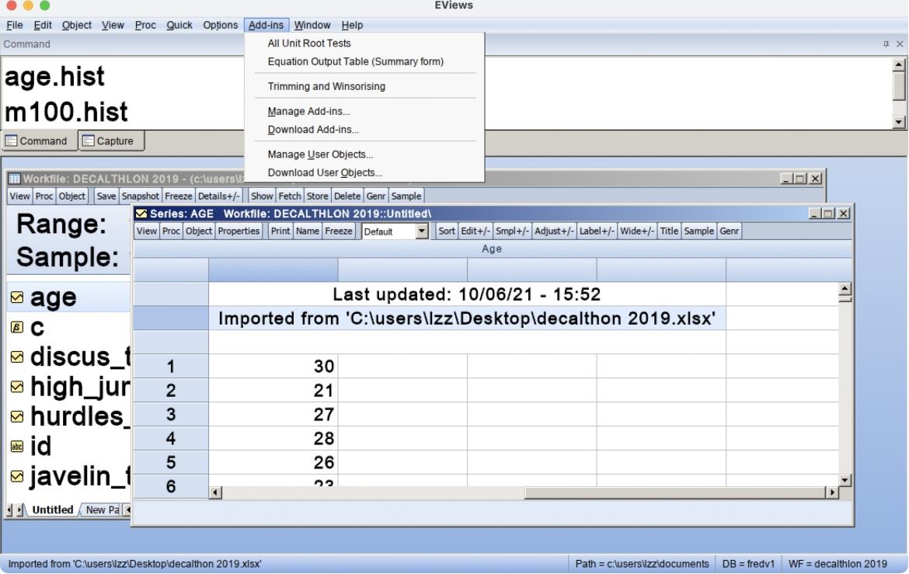The width and height of the screenshot is (909, 574).
Task: Click Sort button in series toolbar
Action: tap(447, 231)
